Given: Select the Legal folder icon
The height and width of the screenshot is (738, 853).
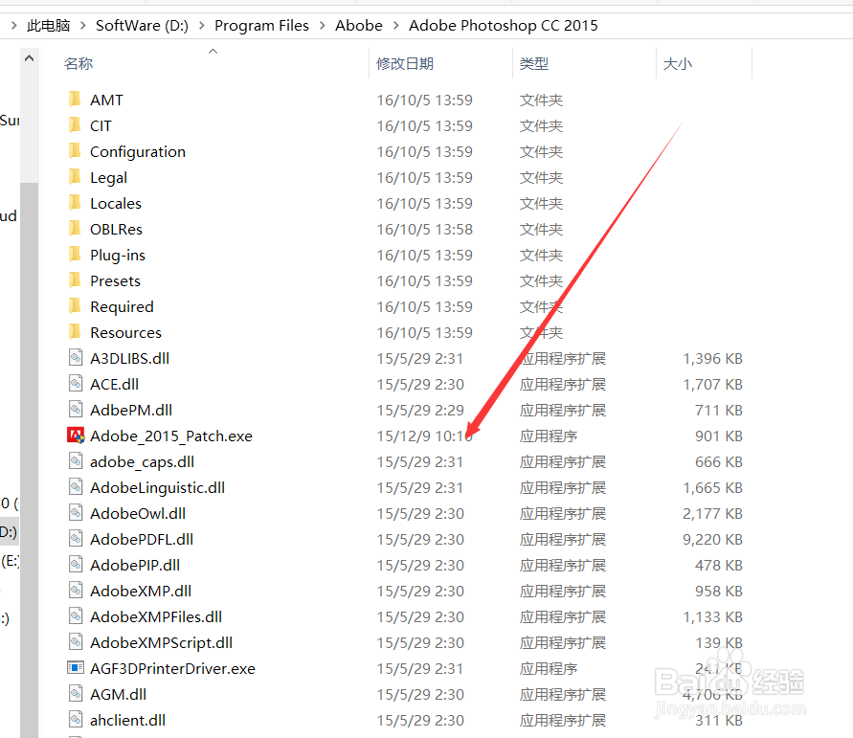Looking at the screenshot, I should pos(75,177).
